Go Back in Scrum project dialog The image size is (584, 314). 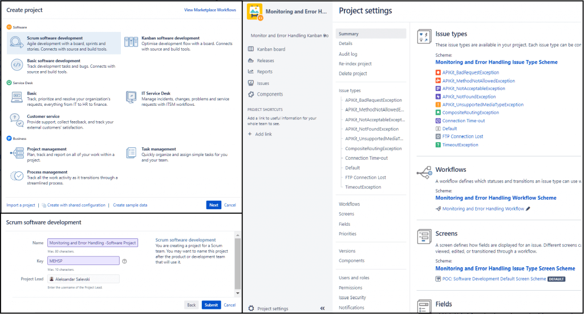pos(192,305)
